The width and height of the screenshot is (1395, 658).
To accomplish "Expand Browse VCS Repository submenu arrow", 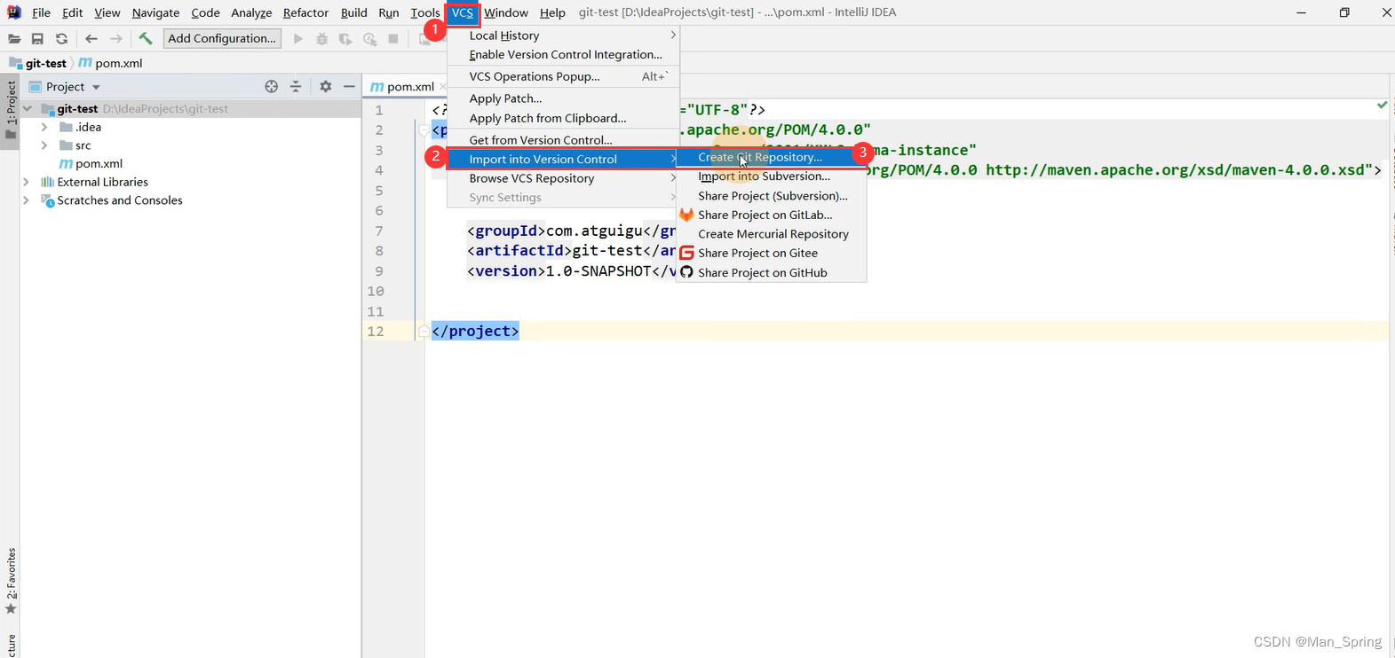I will coord(673,178).
